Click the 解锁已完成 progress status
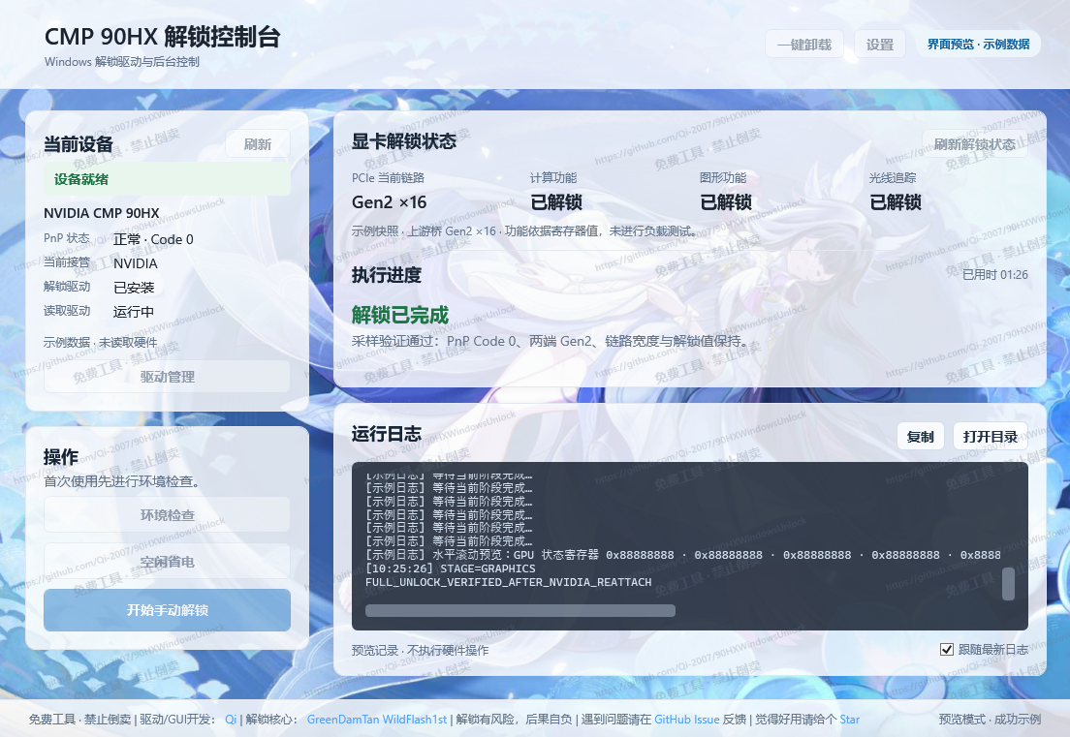 (x=400, y=315)
